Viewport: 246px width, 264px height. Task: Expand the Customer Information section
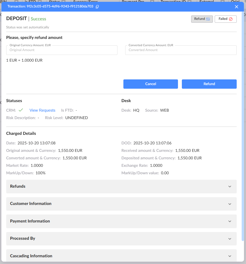pyautogui.click(x=121, y=204)
